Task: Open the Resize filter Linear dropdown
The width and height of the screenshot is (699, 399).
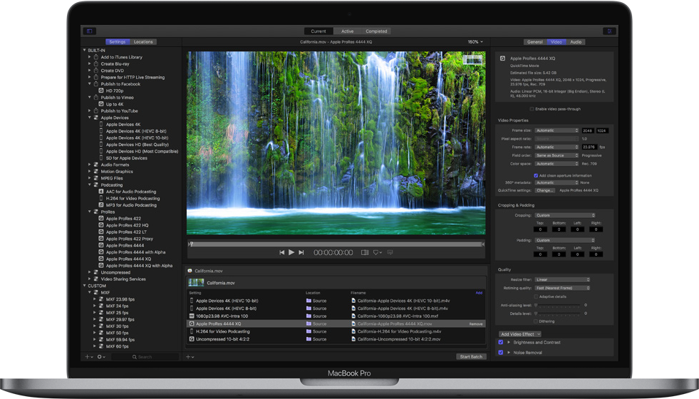Action: pos(562,280)
